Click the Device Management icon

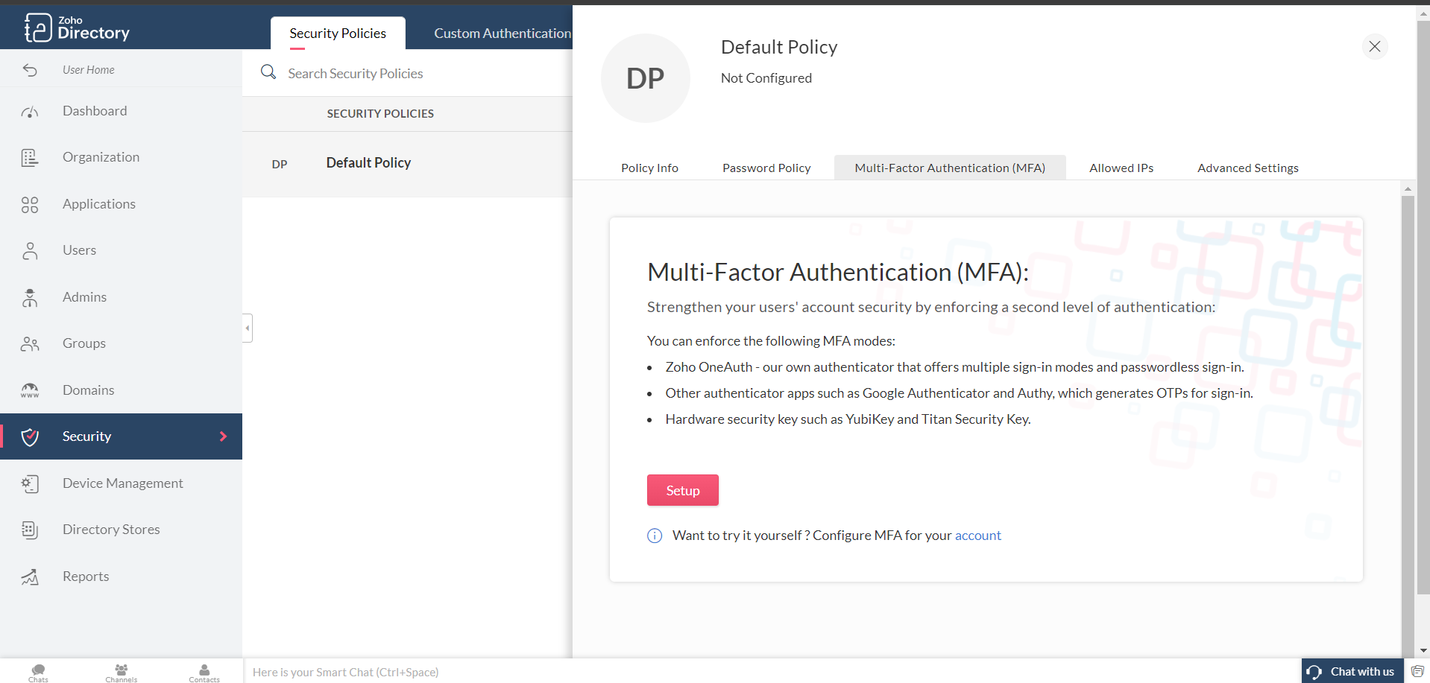click(30, 484)
